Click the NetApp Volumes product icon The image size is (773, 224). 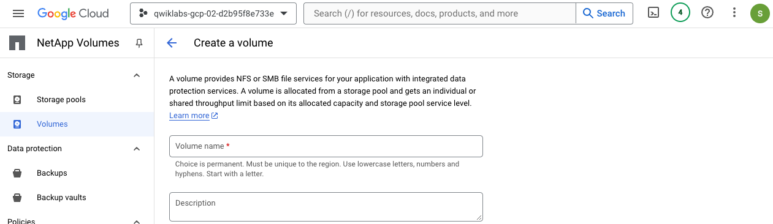pos(17,43)
